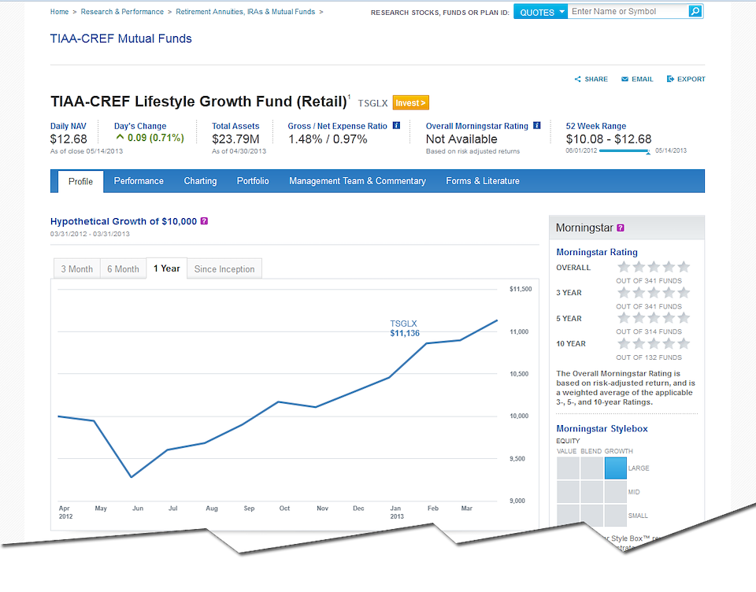This screenshot has width=756, height=592.
Task: Click the highlighted Large Growth stylebox cell
Action: 616,468
